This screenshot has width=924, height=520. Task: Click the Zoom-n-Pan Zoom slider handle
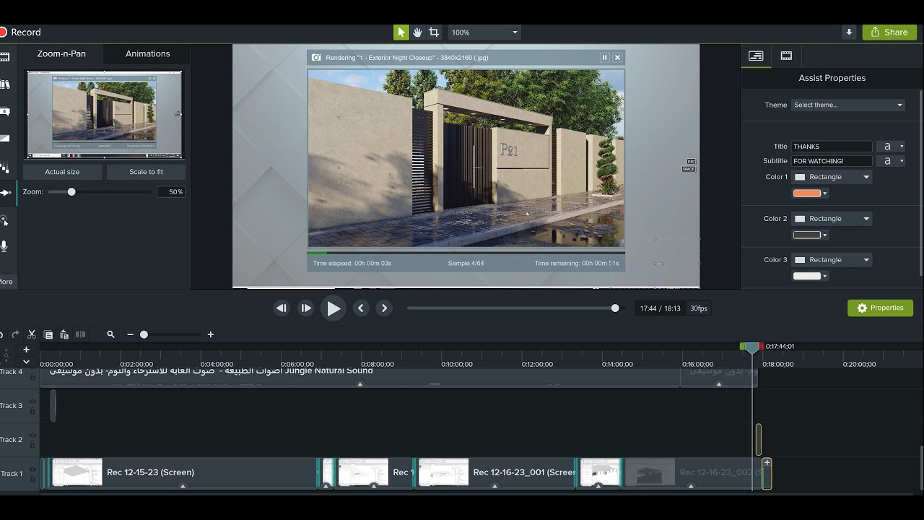point(71,192)
